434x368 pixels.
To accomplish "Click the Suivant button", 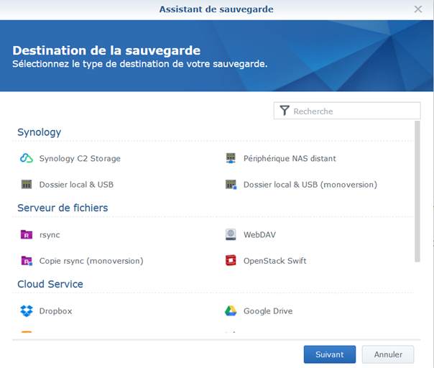I will 330,354.
